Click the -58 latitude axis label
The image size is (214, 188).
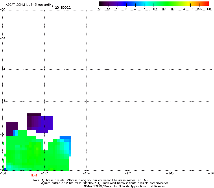coord(3,134)
